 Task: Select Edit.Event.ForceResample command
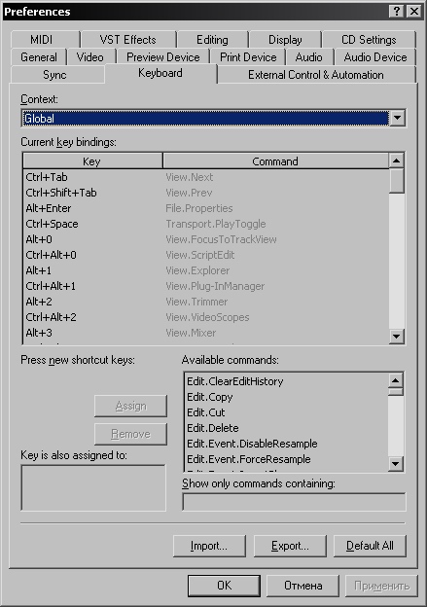click(x=287, y=459)
